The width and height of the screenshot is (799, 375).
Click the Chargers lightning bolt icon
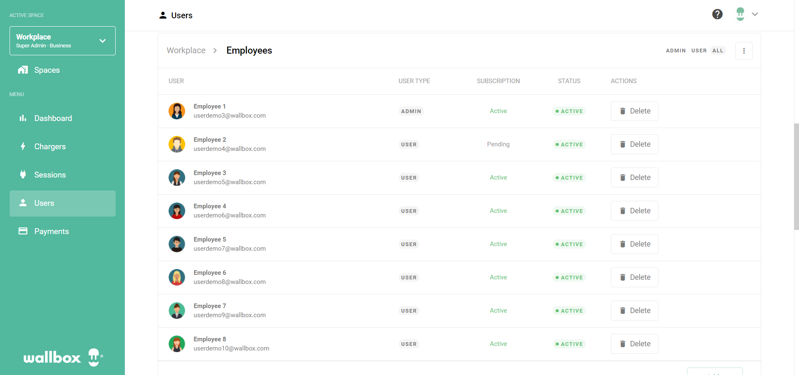point(23,146)
